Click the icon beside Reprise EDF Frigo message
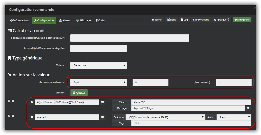Screen dimensions: 261x135 (x=248, y=108)
